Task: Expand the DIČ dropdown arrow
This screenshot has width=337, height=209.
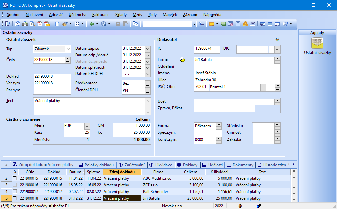Action: [x=277, y=49]
